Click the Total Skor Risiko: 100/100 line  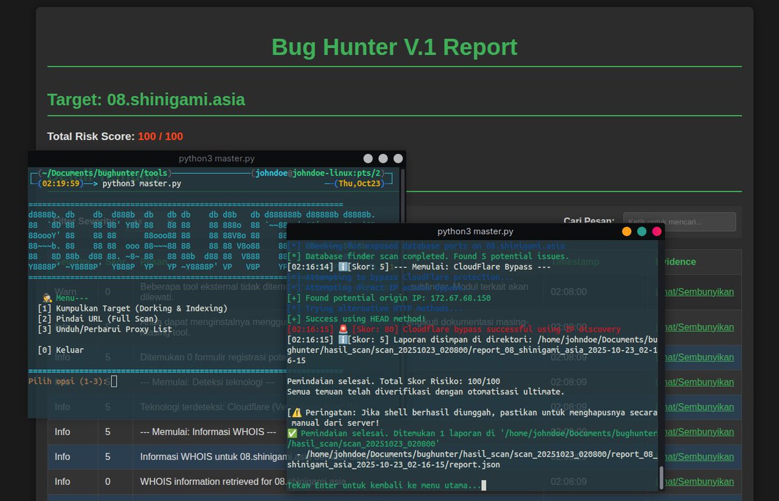click(x=394, y=381)
